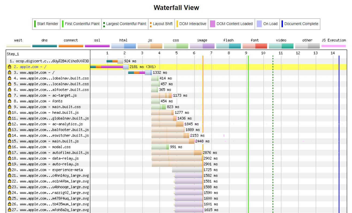Click the JS Execution color swatch
352x213 pixels.
tap(334, 46)
